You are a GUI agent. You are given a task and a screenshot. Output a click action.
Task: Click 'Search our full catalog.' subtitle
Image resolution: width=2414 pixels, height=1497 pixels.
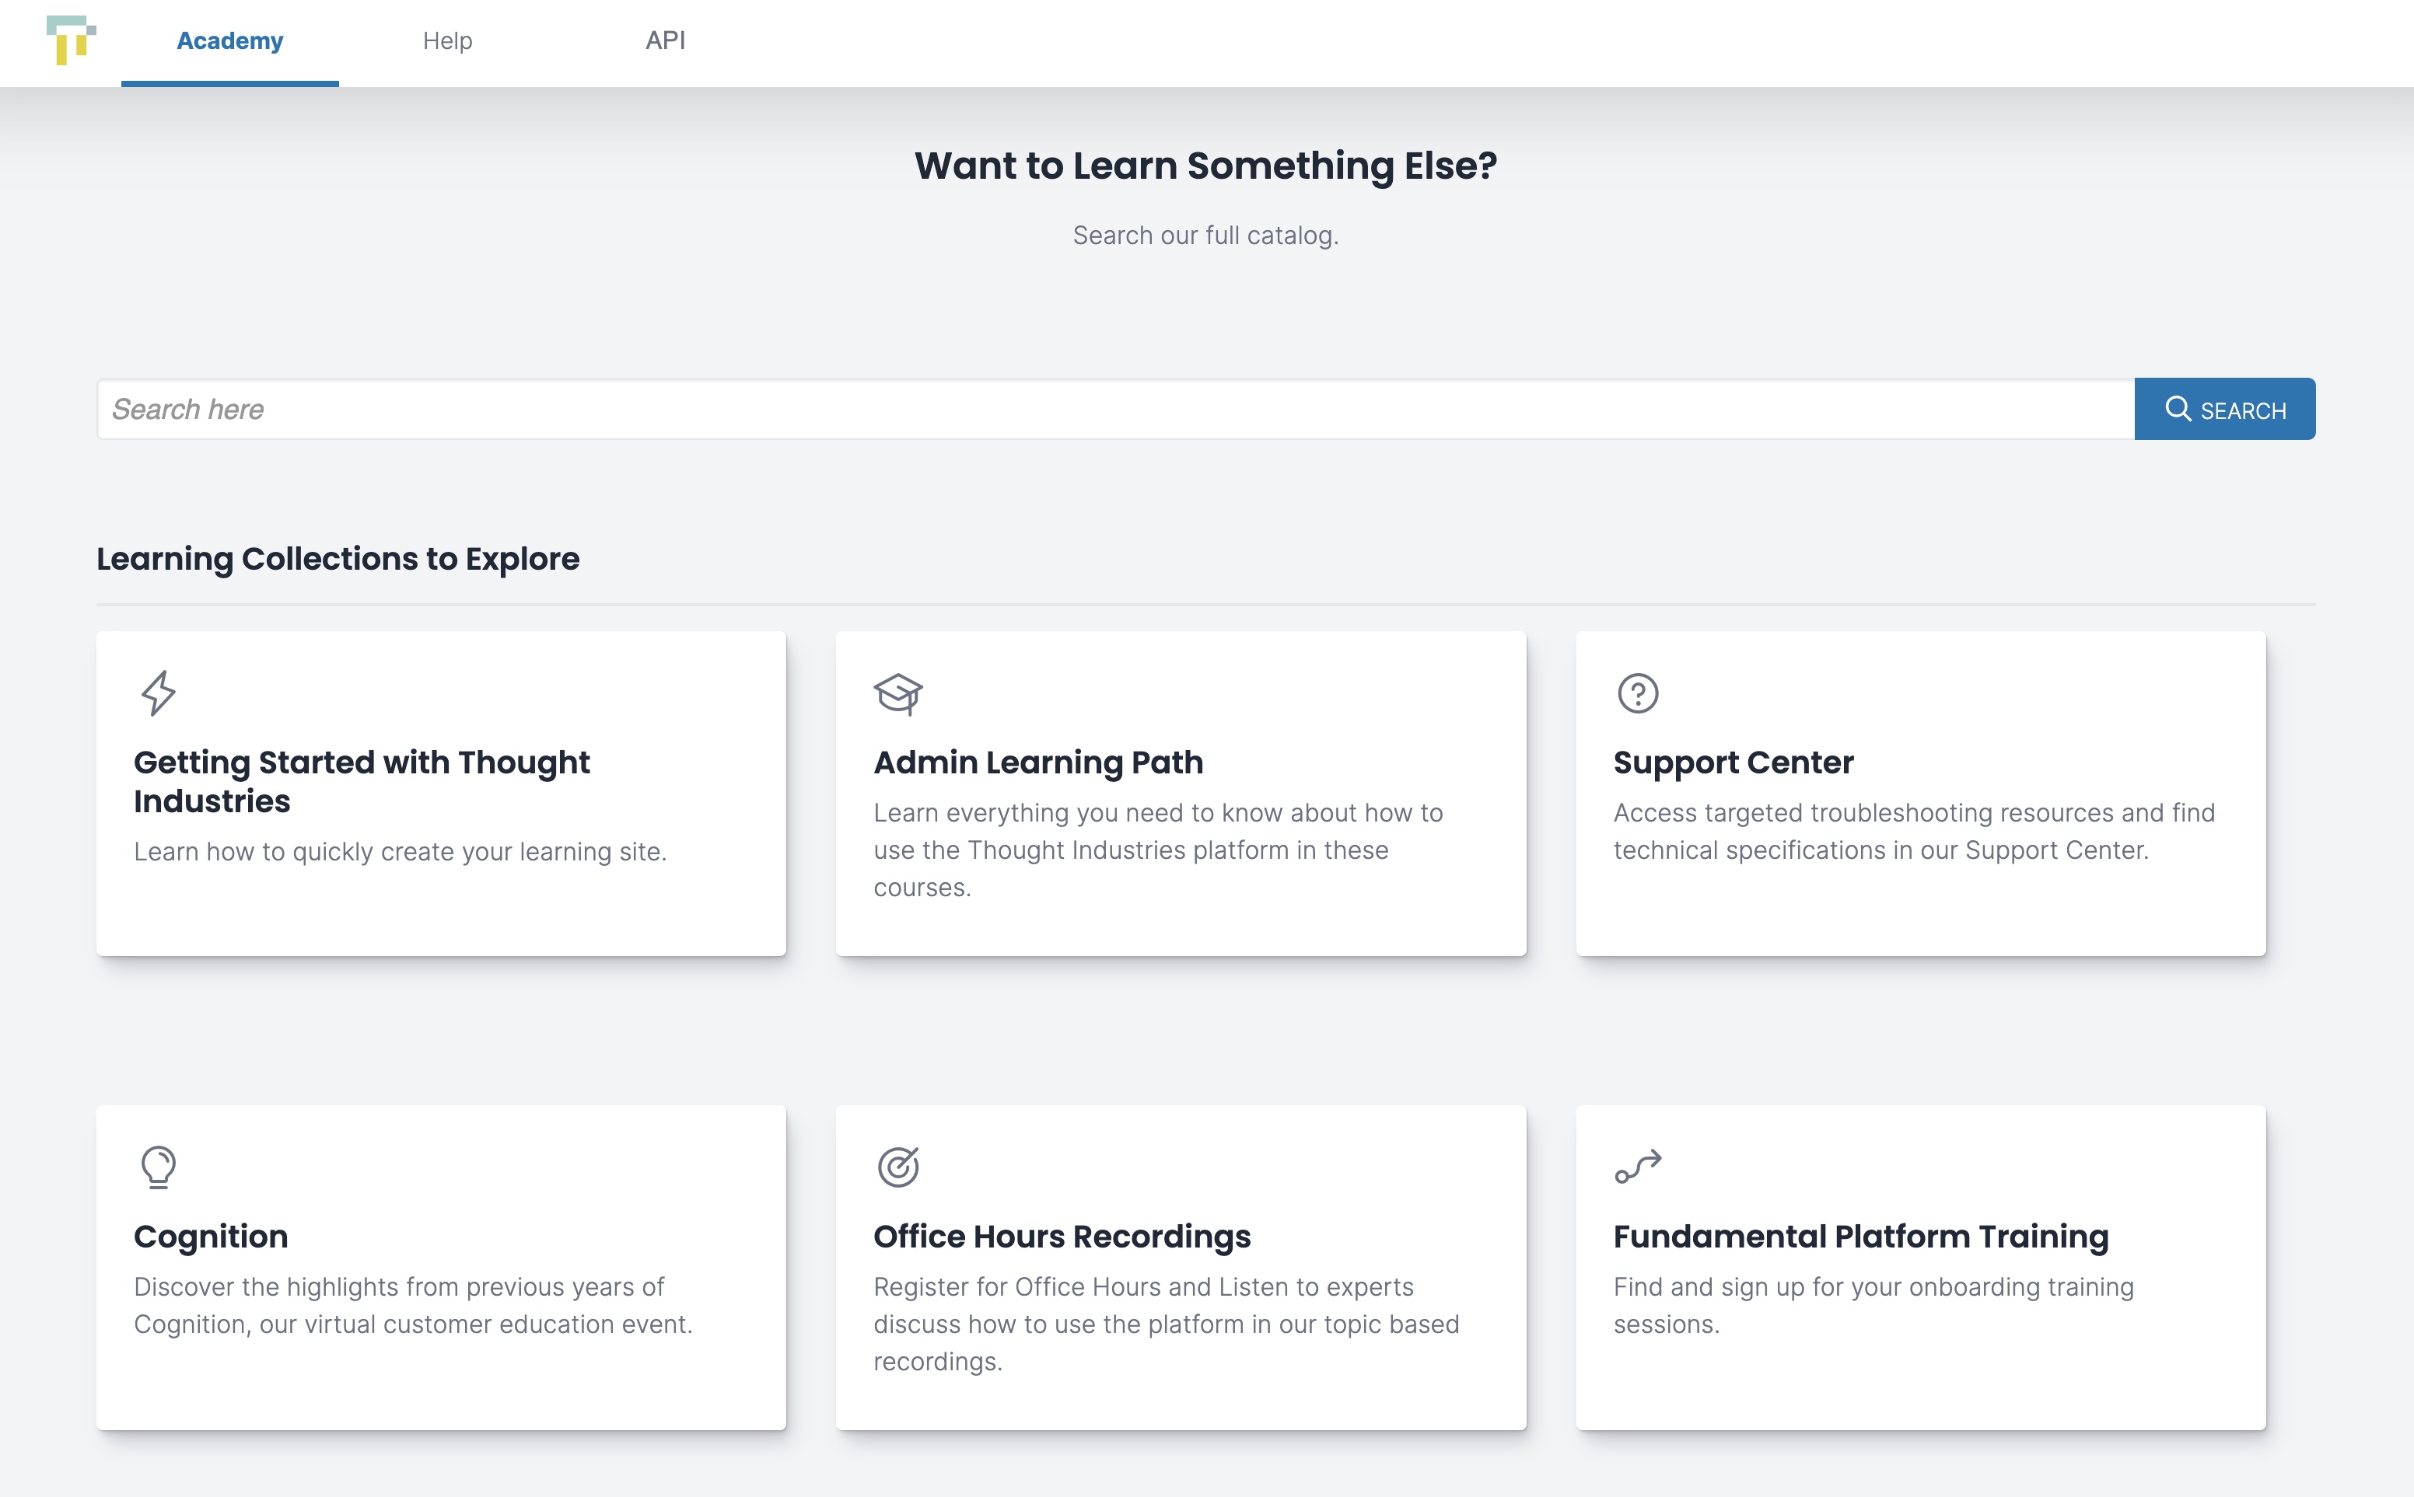1205,236
